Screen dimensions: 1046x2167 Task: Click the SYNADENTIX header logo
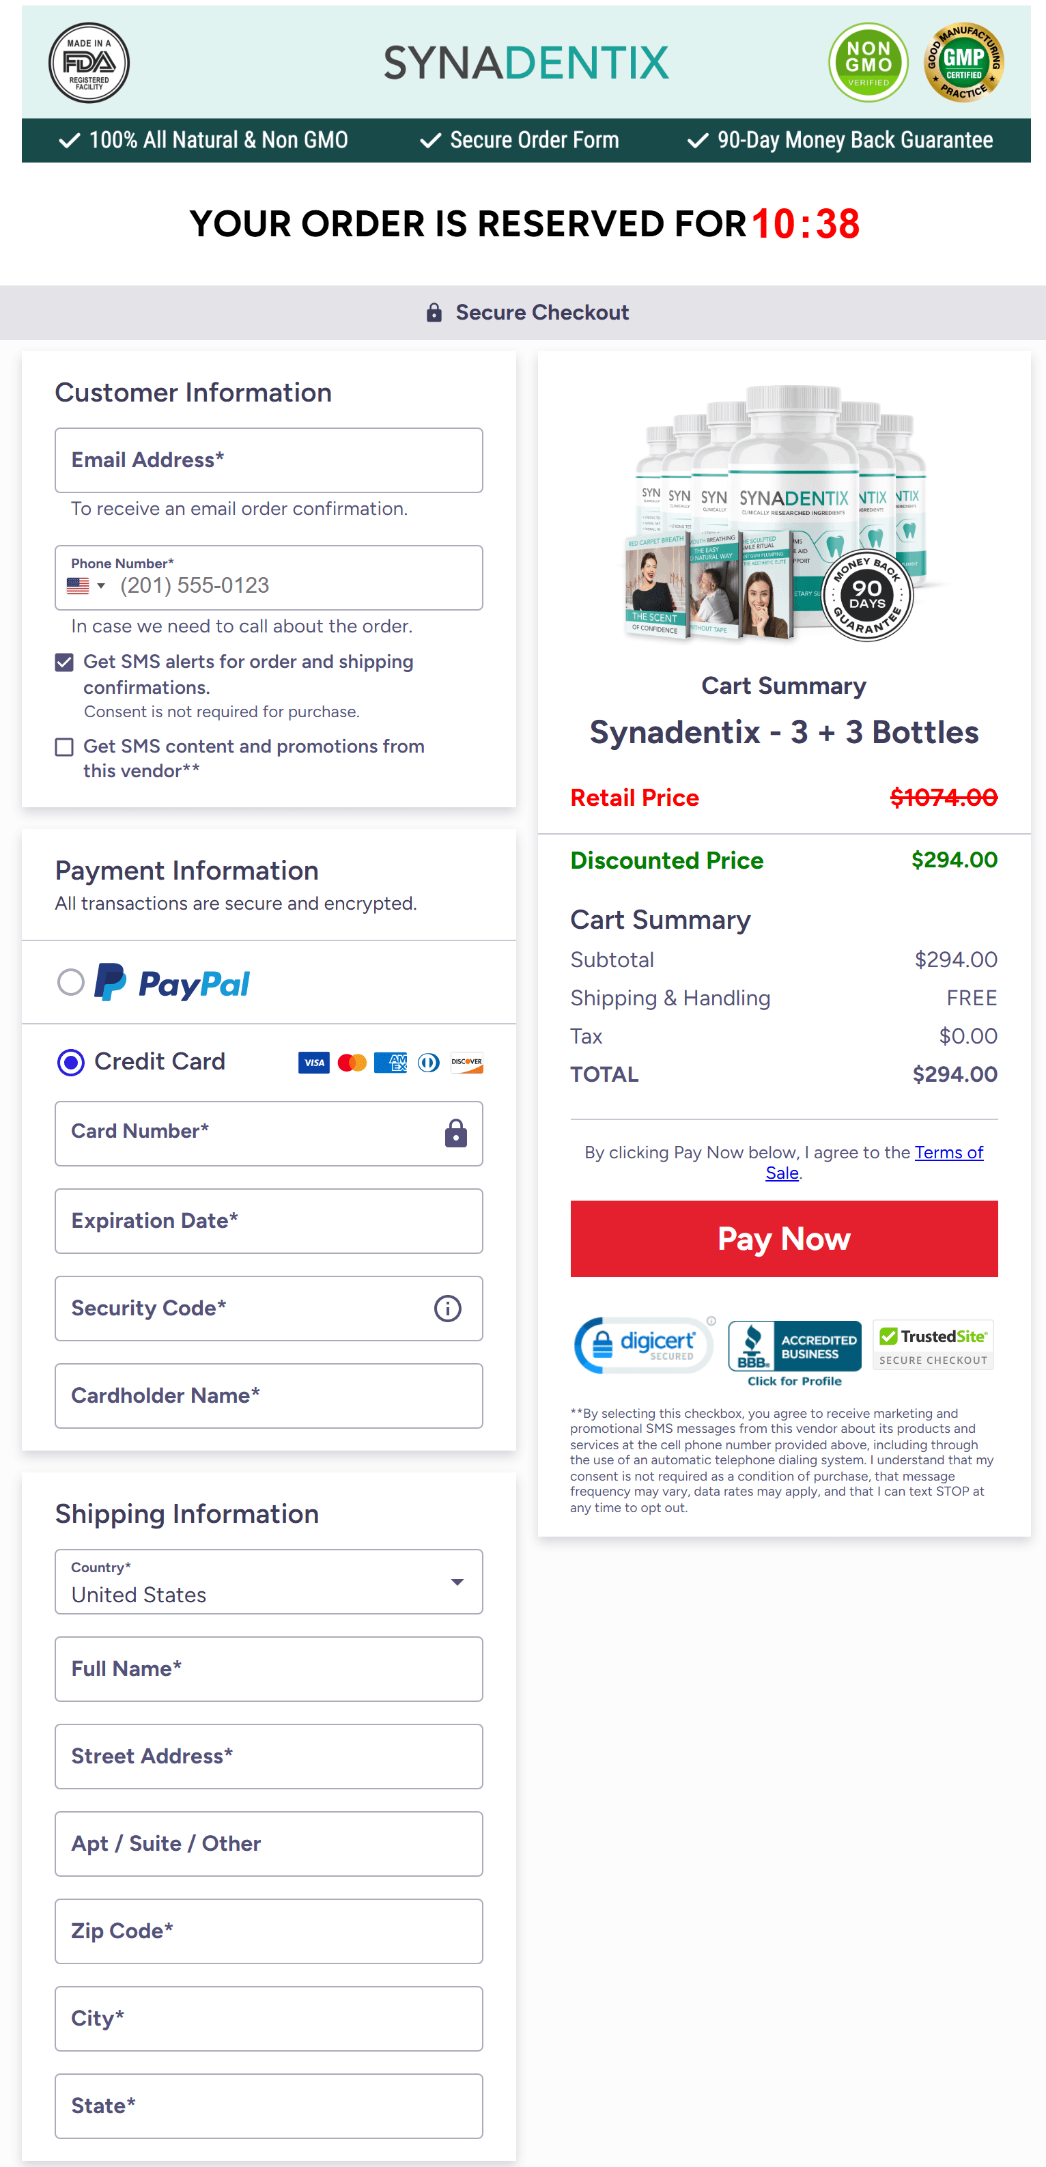pos(523,62)
